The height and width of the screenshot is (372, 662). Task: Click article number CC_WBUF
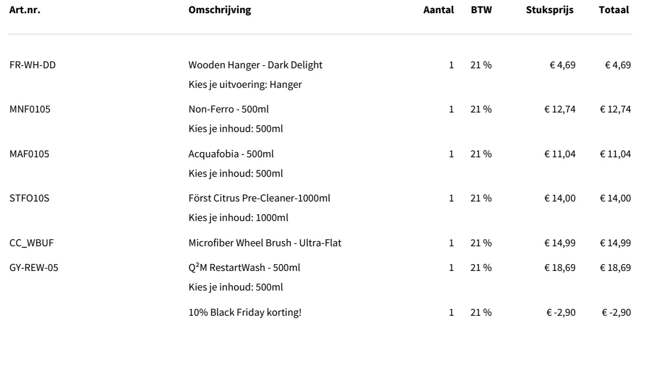click(x=32, y=243)
